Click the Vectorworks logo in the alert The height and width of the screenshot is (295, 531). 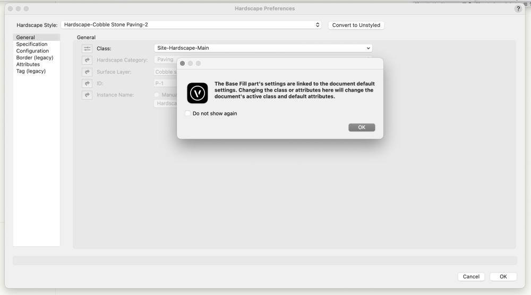pyautogui.click(x=198, y=93)
